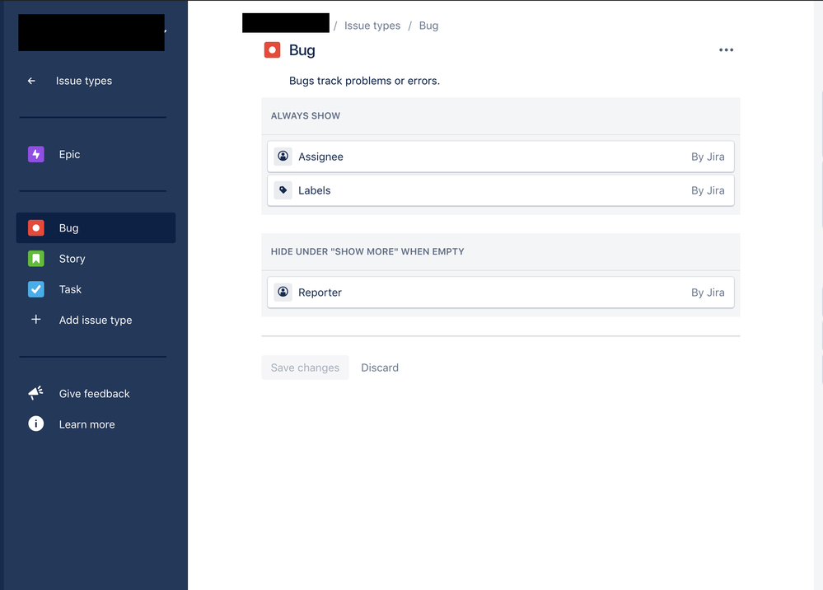The width and height of the screenshot is (823, 590).
Task: Click the ALWAYS SHOW section header
Action: pyautogui.click(x=306, y=115)
